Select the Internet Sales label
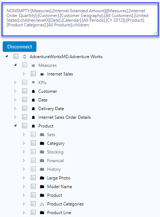Image resolution: width=160 pixels, height=217 pixels. tap(60, 74)
